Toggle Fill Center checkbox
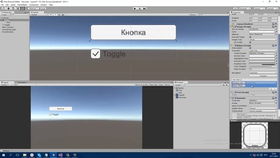Image resolution: width=280 pixels, height=158 pixels. (x=250, y=42)
